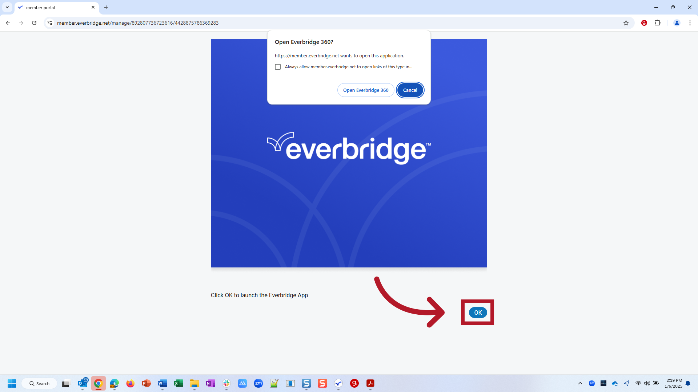Open the tab search dropdown
The image size is (698, 392).
point(7,7)
